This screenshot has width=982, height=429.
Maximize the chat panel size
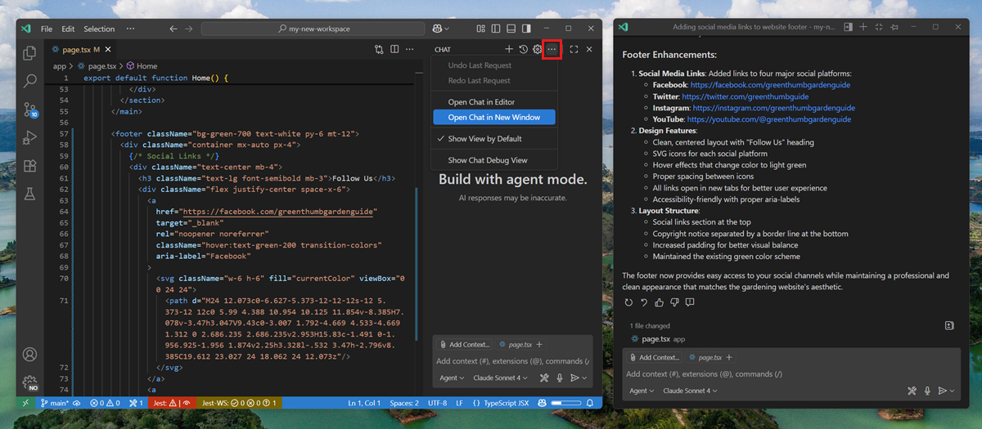[x=574, y=49]
